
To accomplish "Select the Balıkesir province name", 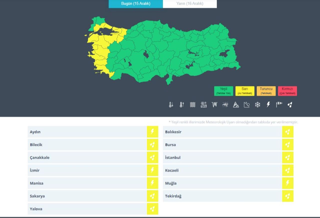I will (173, 132).
